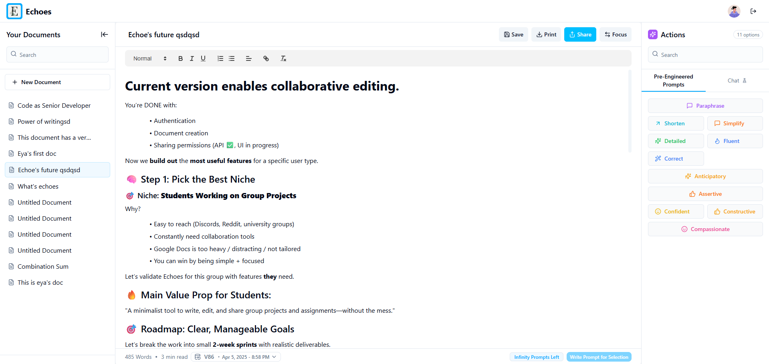Insert an ordered numbered list
769x364 pixels.
[220, 58]
